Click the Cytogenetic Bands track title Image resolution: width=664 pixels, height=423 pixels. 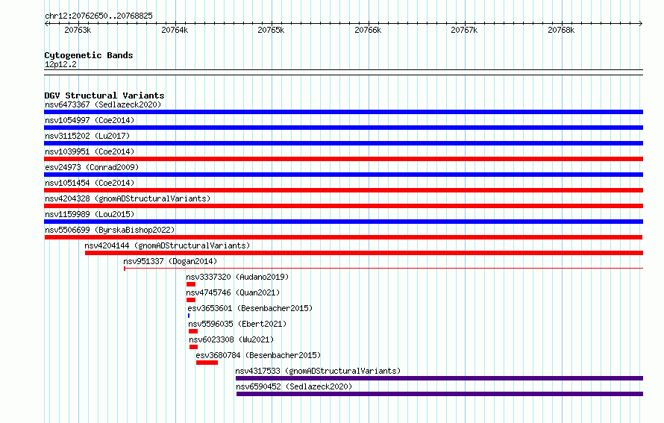pos(89,55)
